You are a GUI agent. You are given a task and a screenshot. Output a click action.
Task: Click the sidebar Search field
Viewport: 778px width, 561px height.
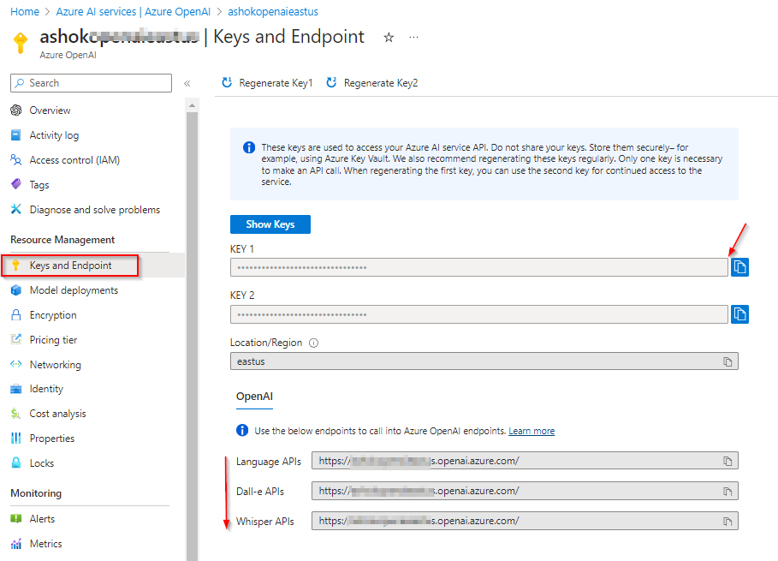[92, 83]
